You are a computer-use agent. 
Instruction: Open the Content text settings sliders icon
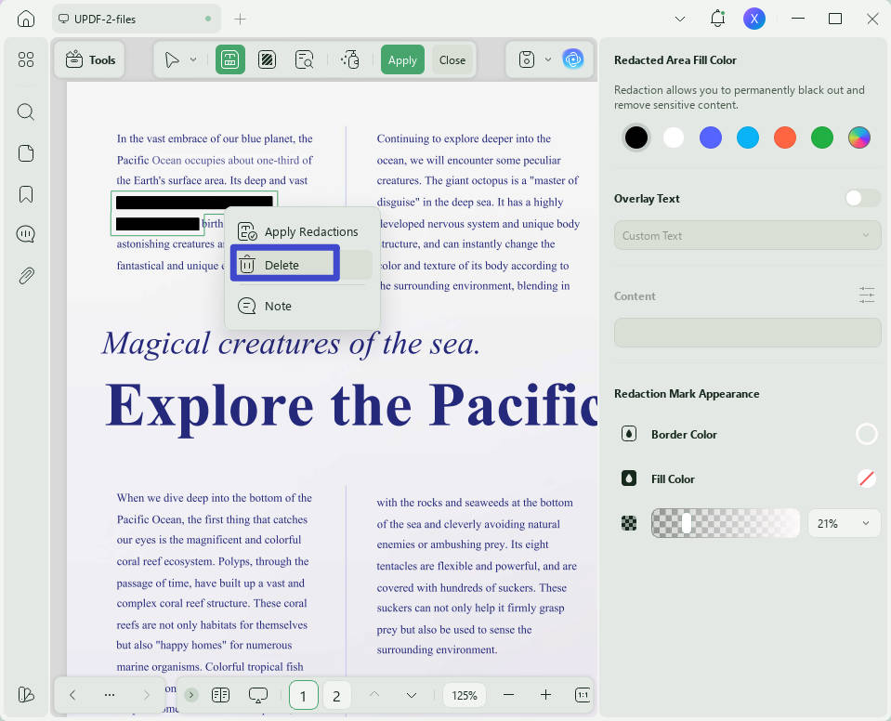click(867, 295)
